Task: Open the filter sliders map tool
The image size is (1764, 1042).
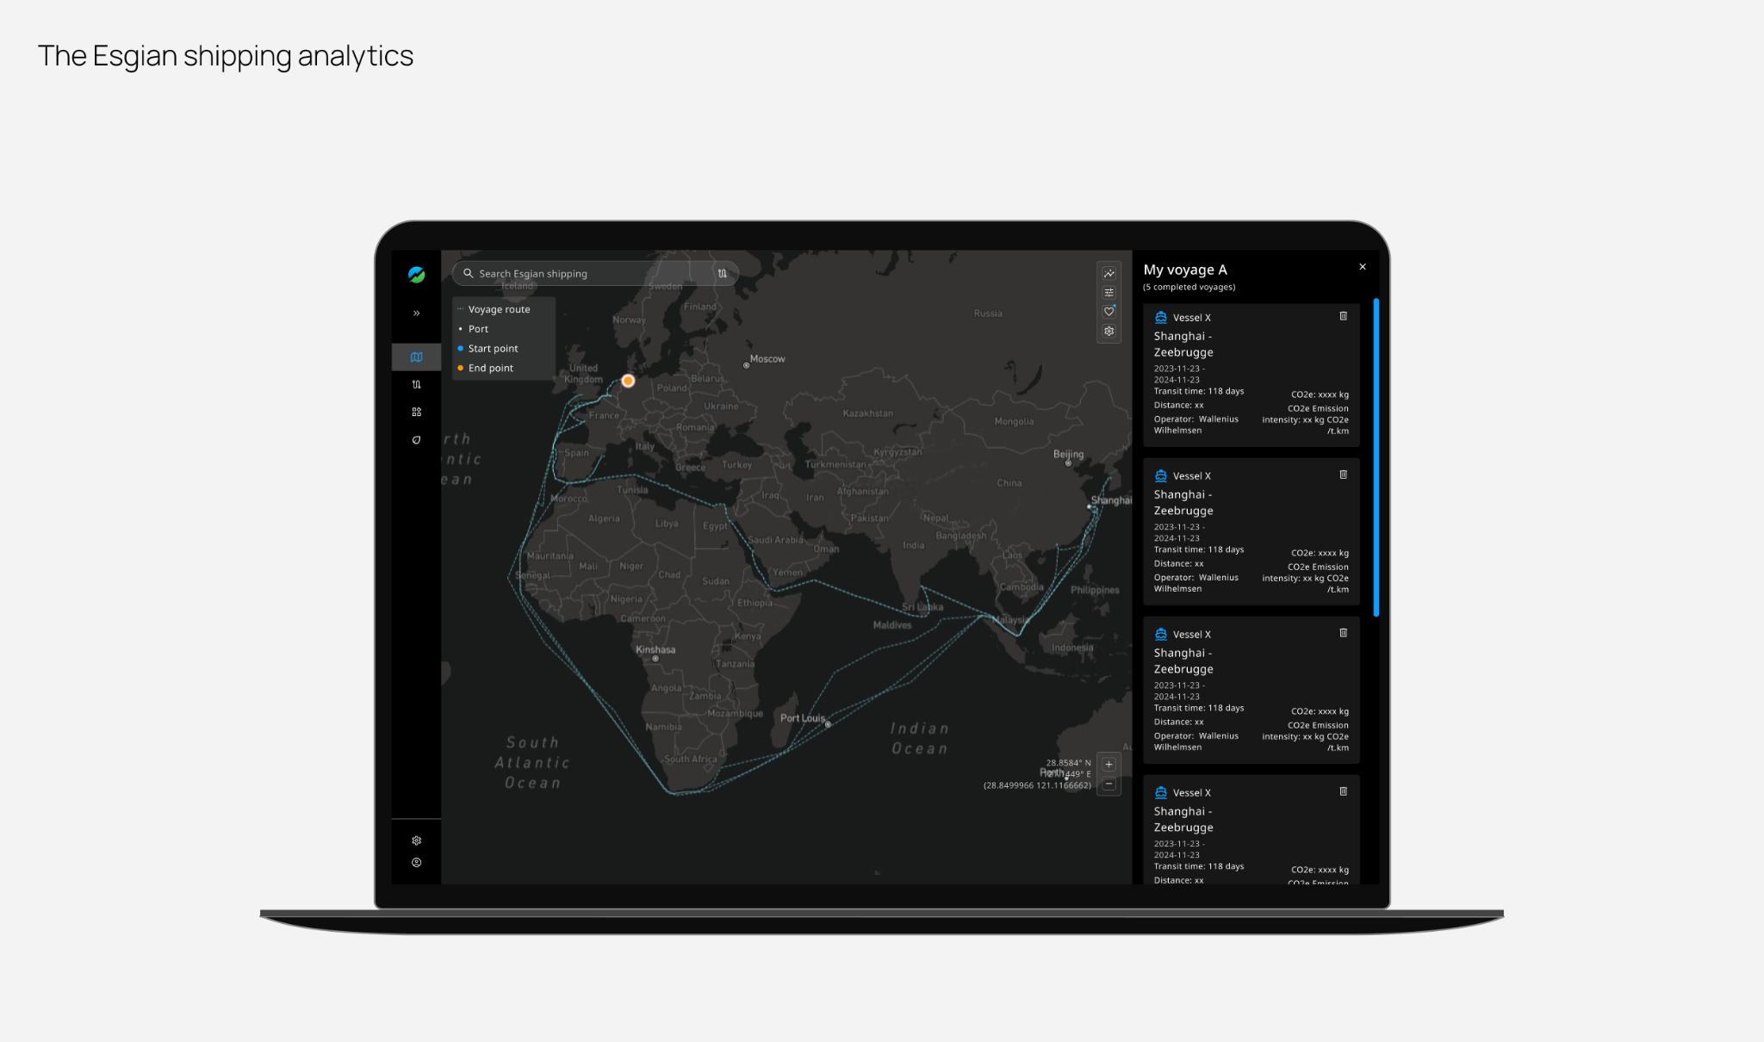Action: coord(1109,293)
